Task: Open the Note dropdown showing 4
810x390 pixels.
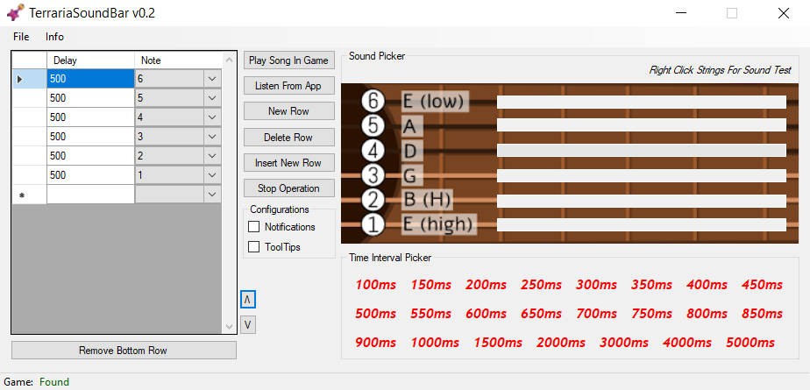Action: 212,117
